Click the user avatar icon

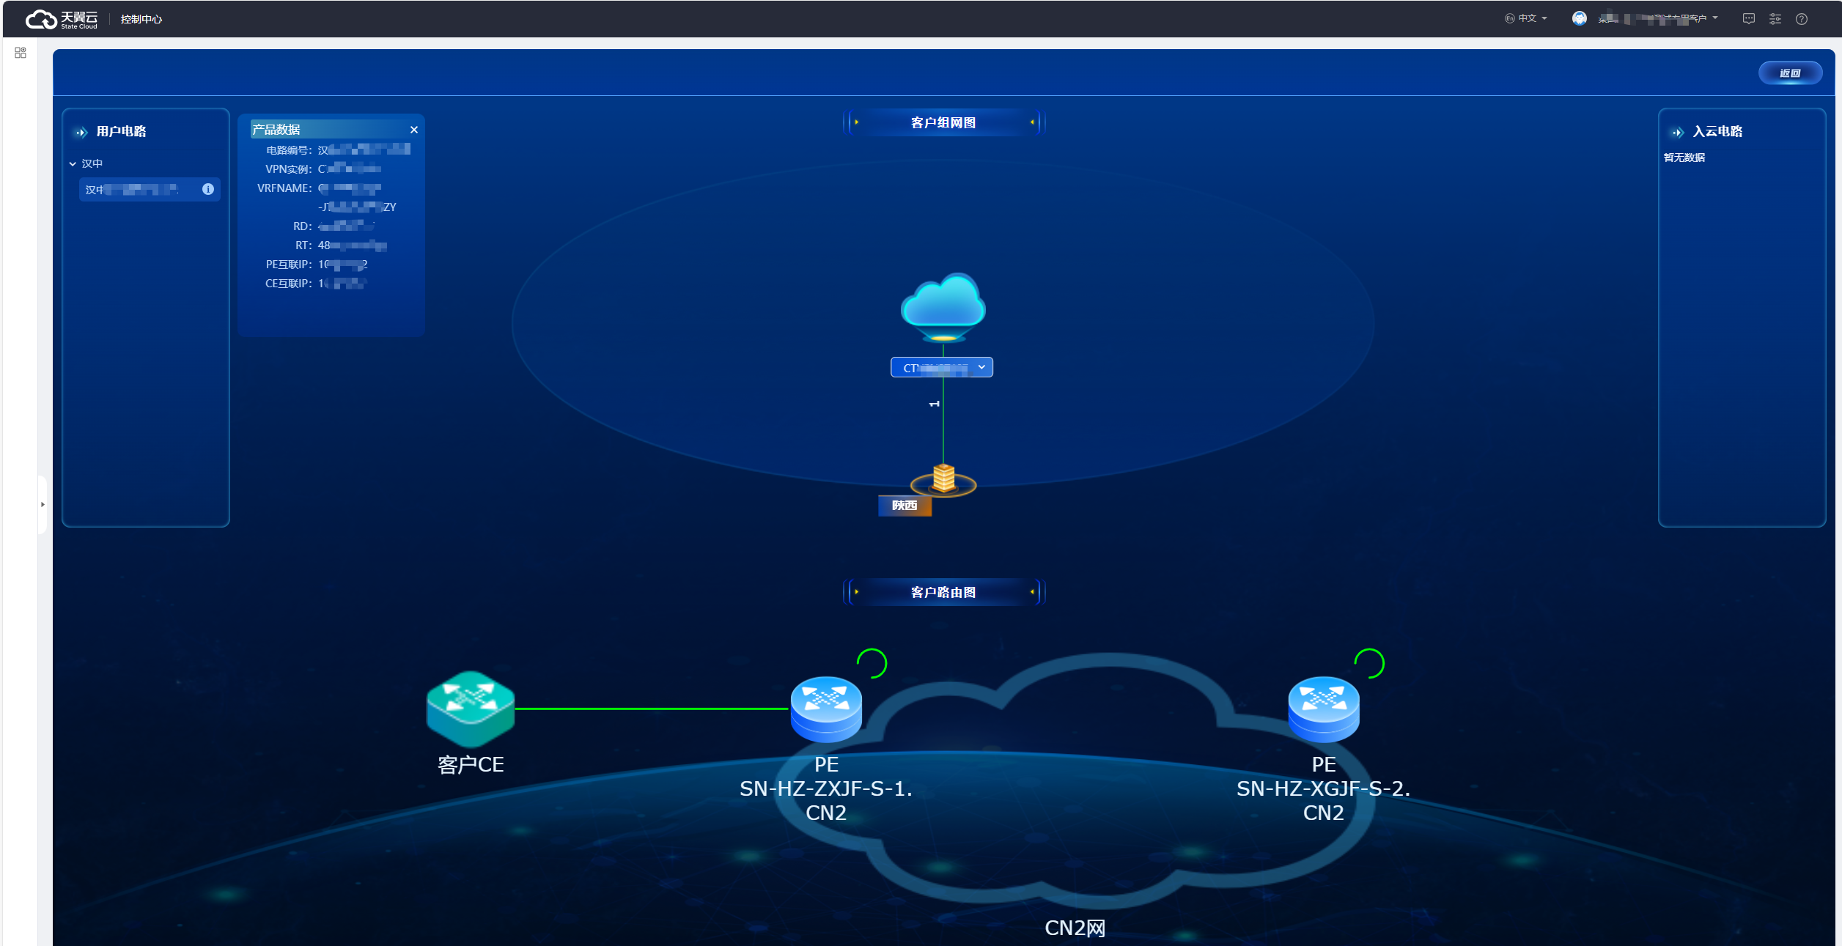click(1580, 18)
